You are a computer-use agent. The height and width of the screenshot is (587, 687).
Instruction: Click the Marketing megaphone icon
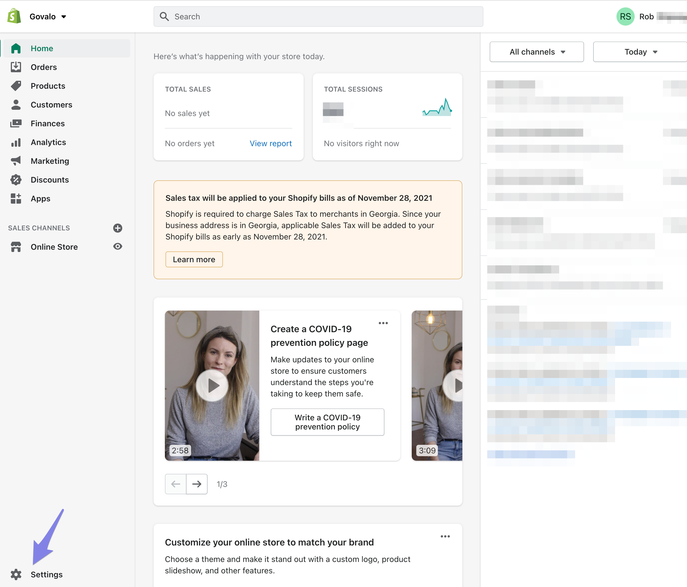16,161
